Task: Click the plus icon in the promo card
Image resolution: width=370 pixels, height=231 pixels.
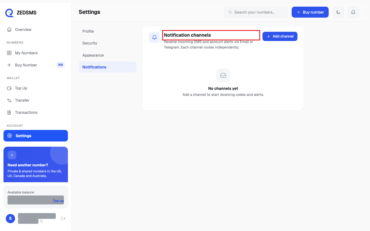Action: 12,155
